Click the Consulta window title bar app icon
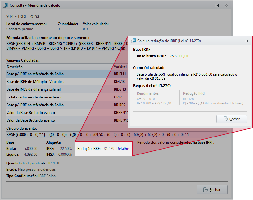This screenshot has height=200, width=253. click(6, 5)
